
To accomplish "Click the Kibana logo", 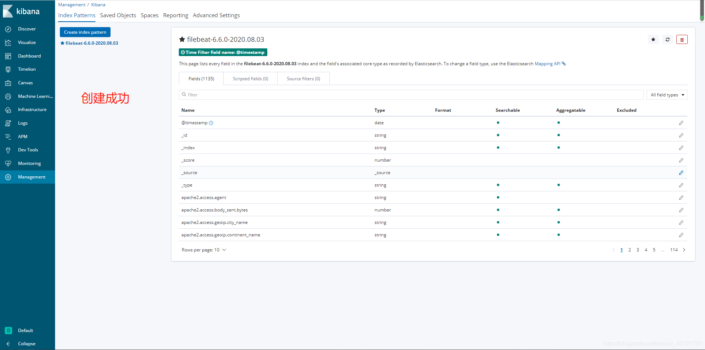I will click(21, 11).
